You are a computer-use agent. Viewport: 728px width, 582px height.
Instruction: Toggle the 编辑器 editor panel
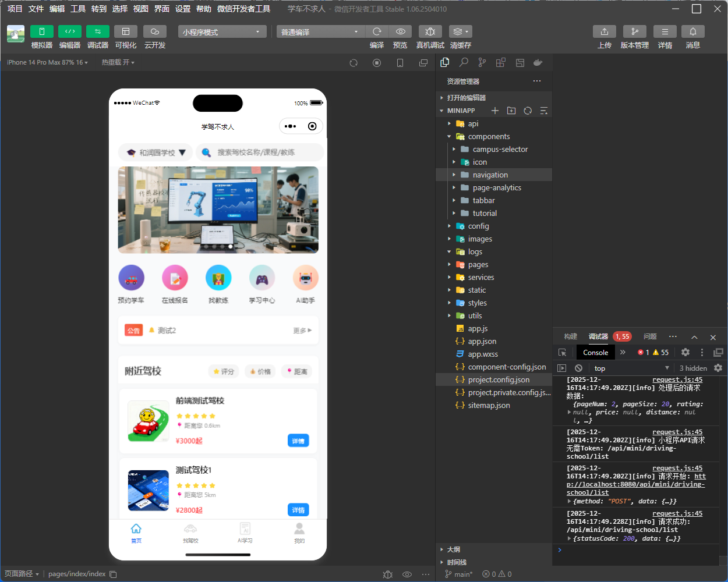pyautogui.click(x=69, y=31)
